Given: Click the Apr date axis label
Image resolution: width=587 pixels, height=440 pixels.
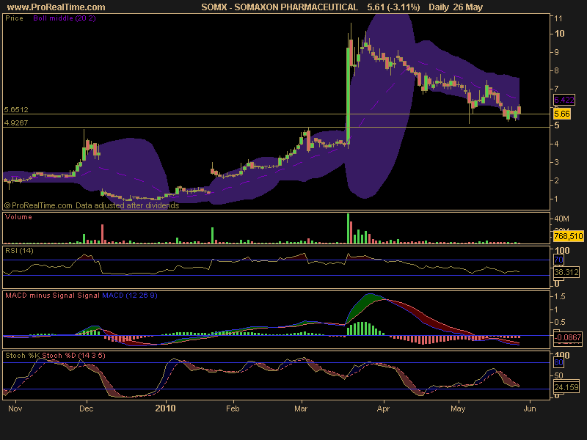Looking at the screenshot, I should coord(383,408).
